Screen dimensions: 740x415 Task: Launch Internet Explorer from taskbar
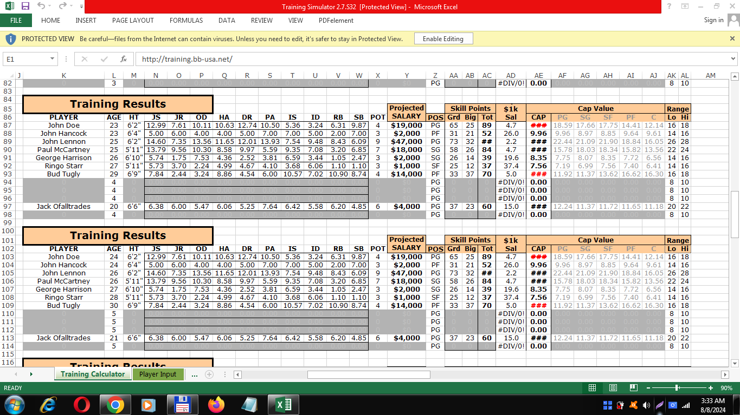[49, 405]
